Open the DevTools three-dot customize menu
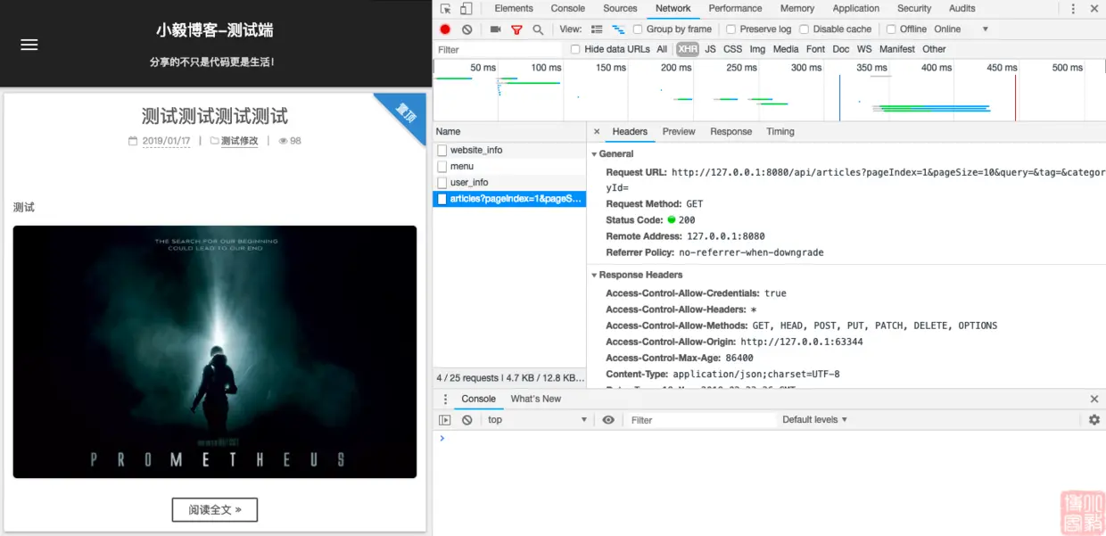 point(1073,9)
